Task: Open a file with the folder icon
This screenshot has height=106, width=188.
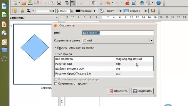Action: point(24,3)
